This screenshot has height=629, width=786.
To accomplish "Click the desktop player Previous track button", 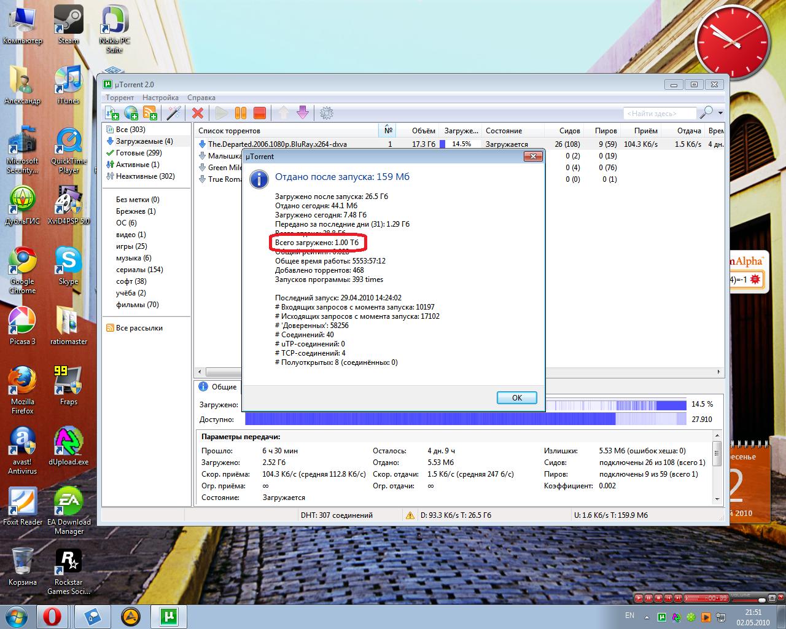I will [668, 598].
